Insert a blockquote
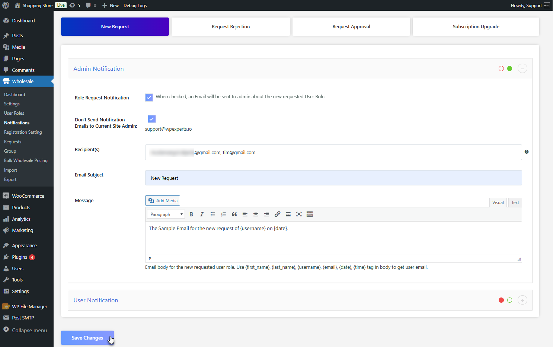This screenshot has width=553, height=347. point(234,214)
